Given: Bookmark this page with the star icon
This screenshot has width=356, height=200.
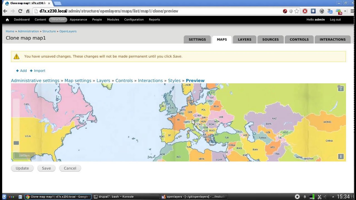Looking at the screenshot, I should pyautogui.click(x=297, y=11).
